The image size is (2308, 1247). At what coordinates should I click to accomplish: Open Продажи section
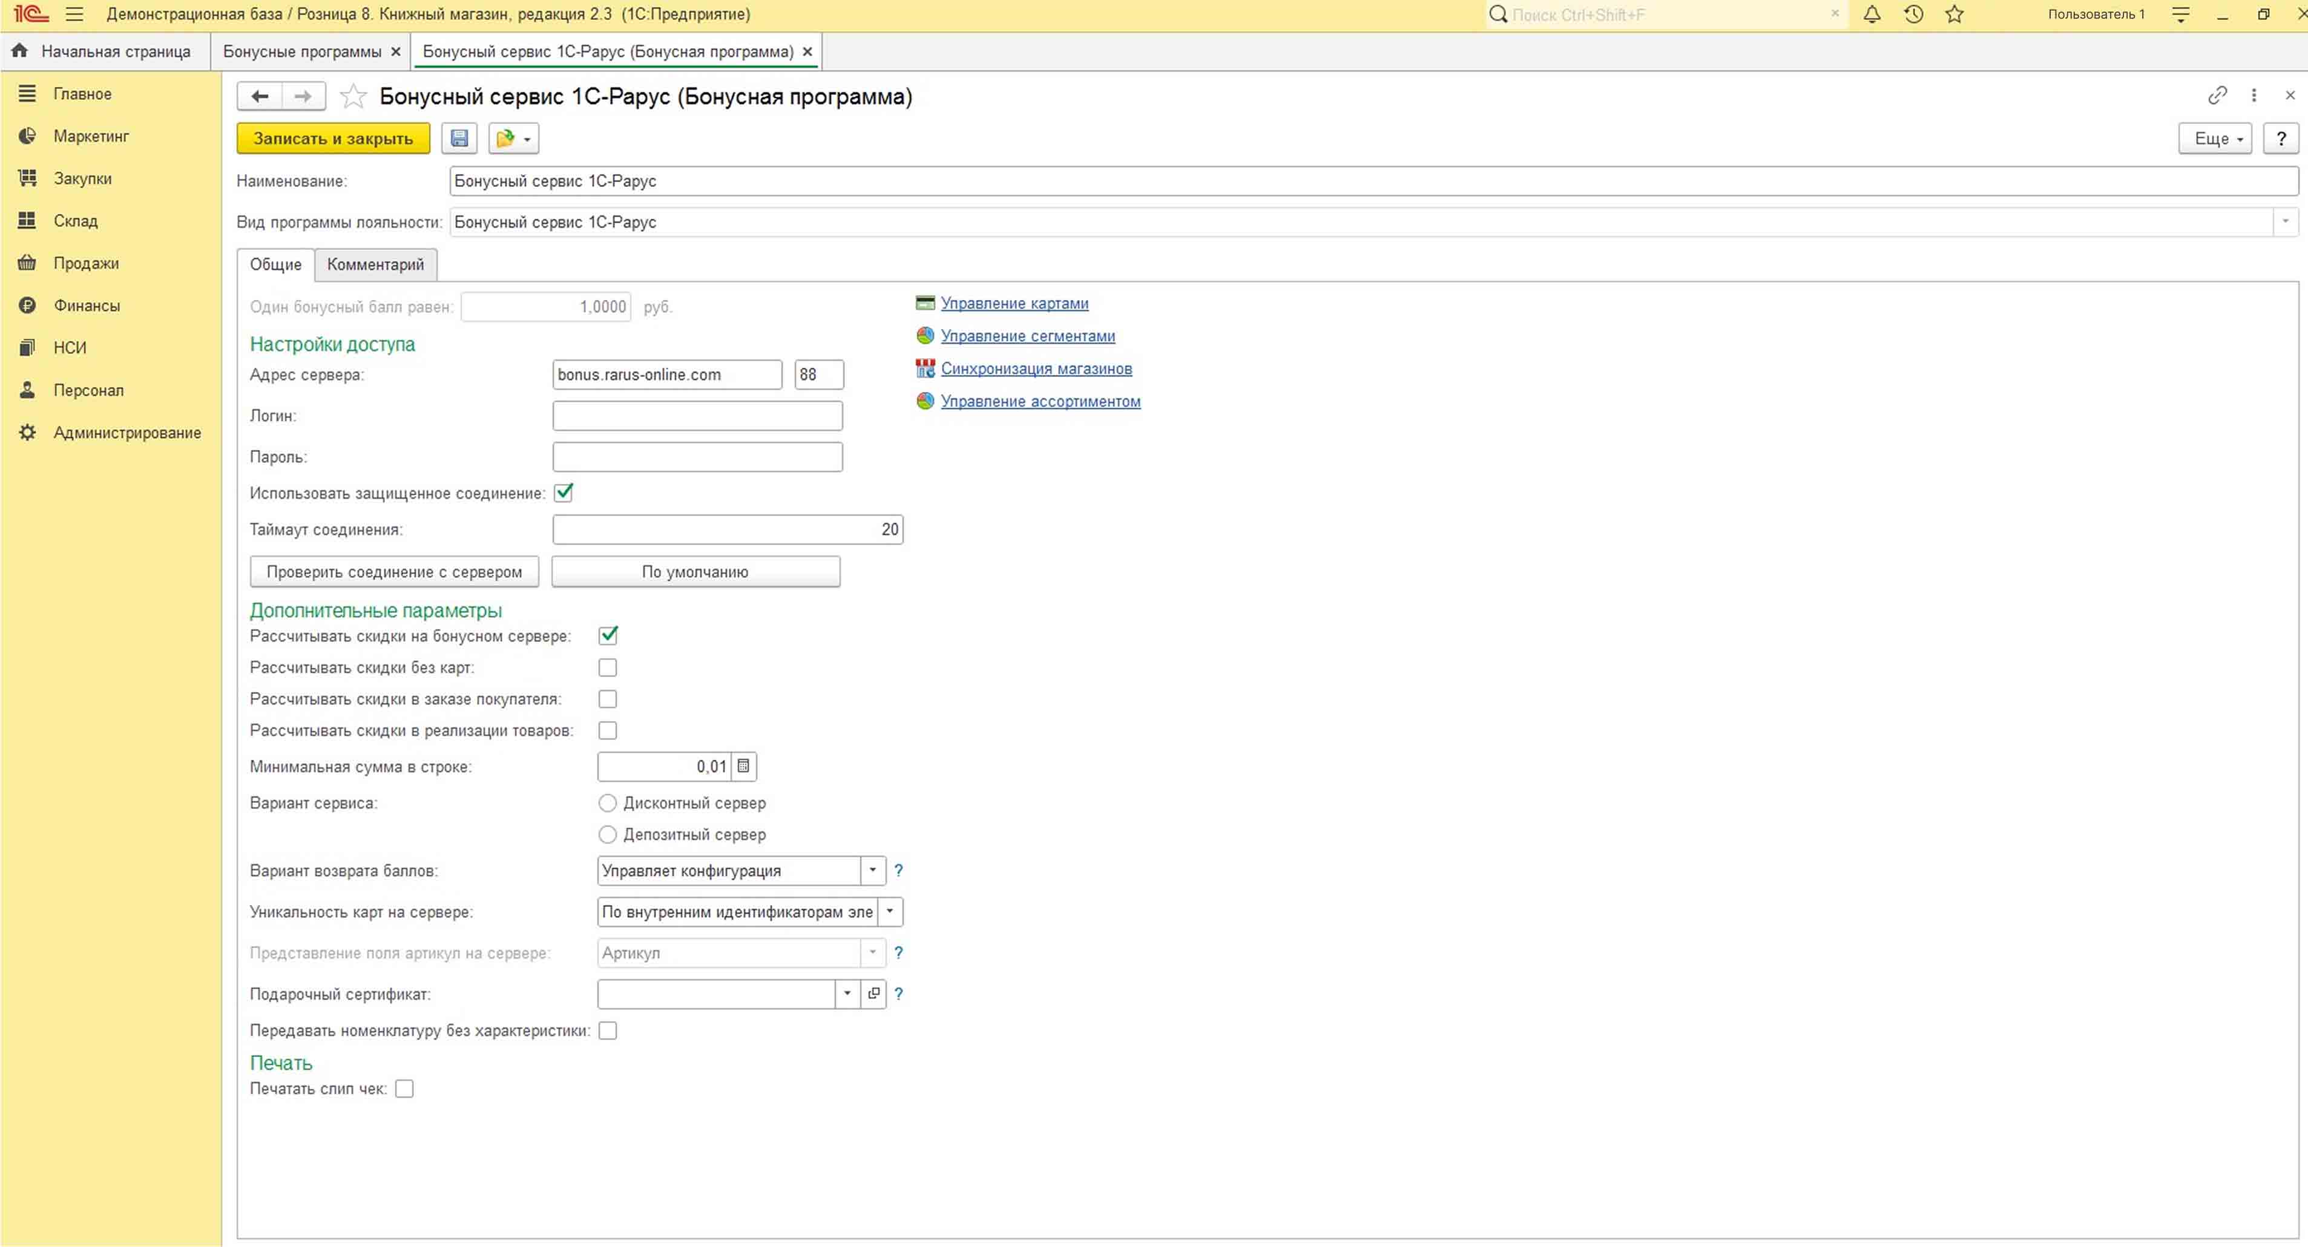pos(86,263)
